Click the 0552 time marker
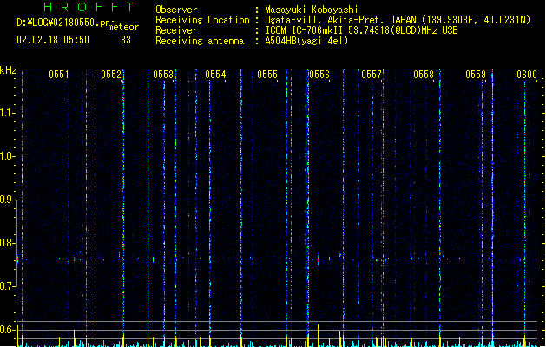Image resolution: width=546 pixels, height=347 pixels. coord(111,75)
